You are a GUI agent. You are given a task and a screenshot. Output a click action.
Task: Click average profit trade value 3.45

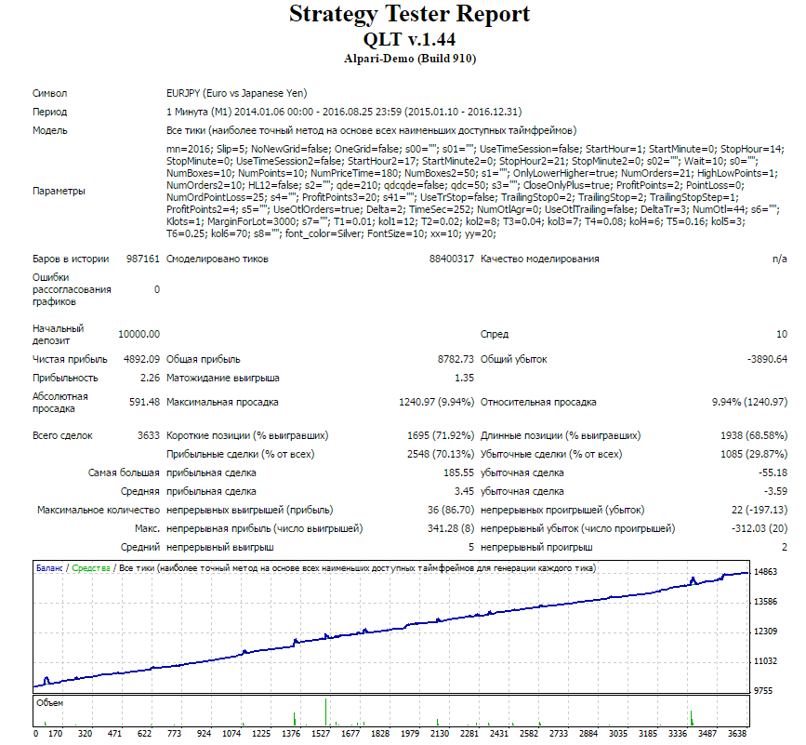pyautogui.click(x=464, y=491)
